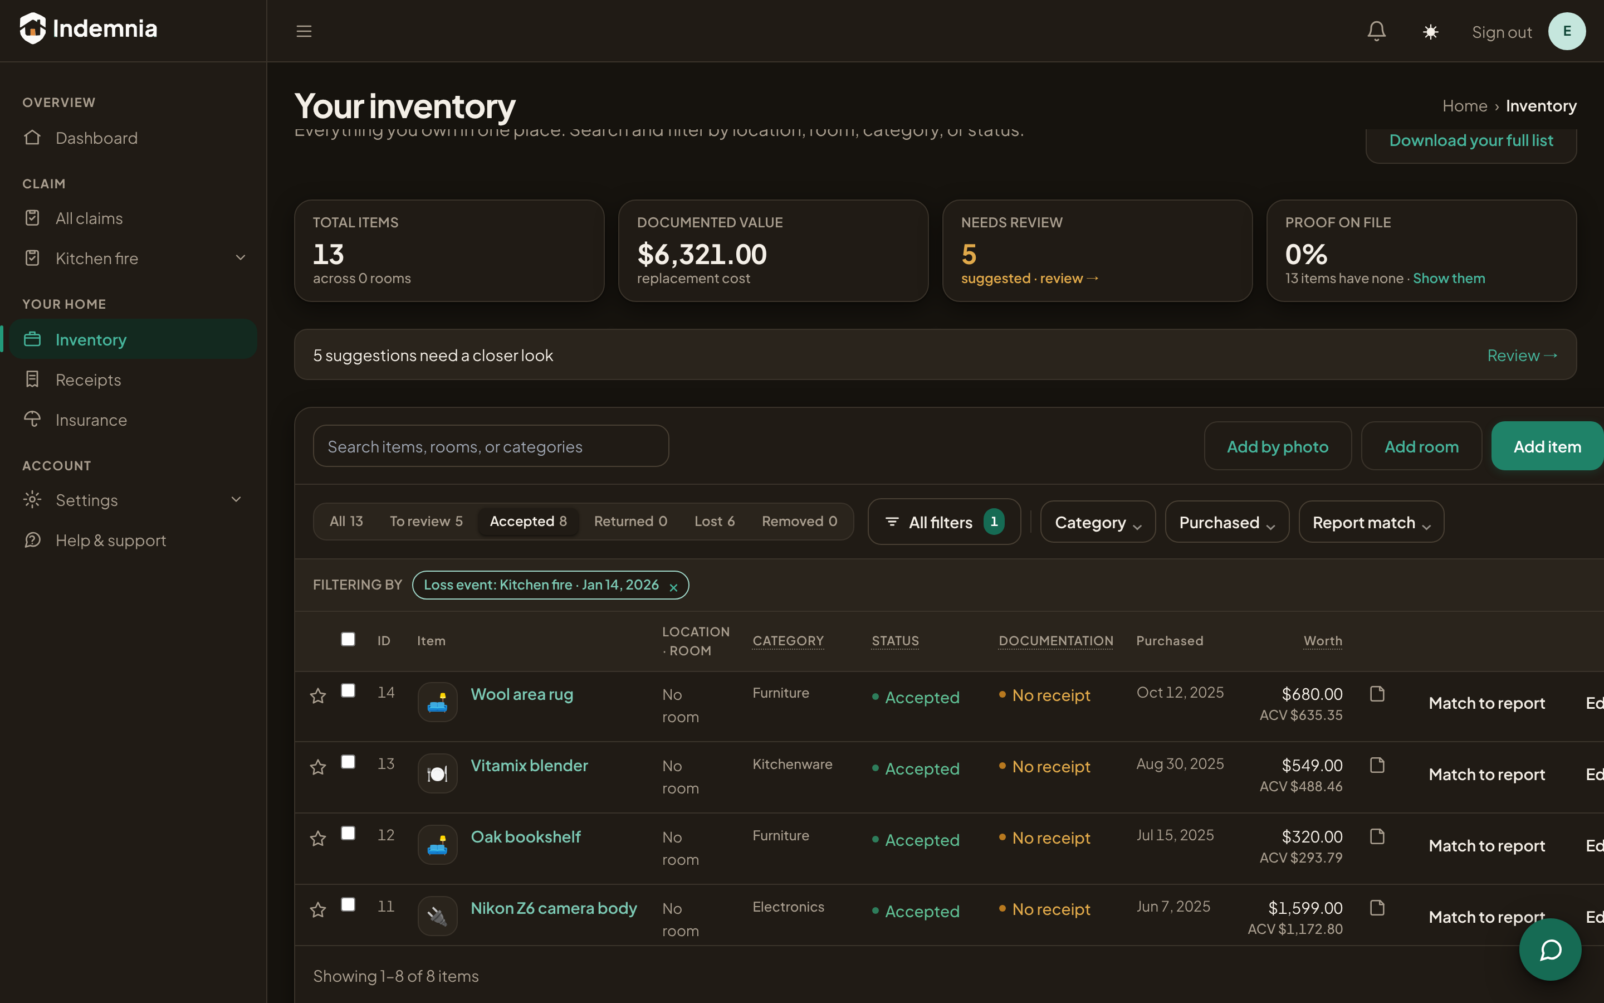Viewport: 1604px width, 1003px height.
Task: Open the Report match dropdown
Action: click(1371, 522)
